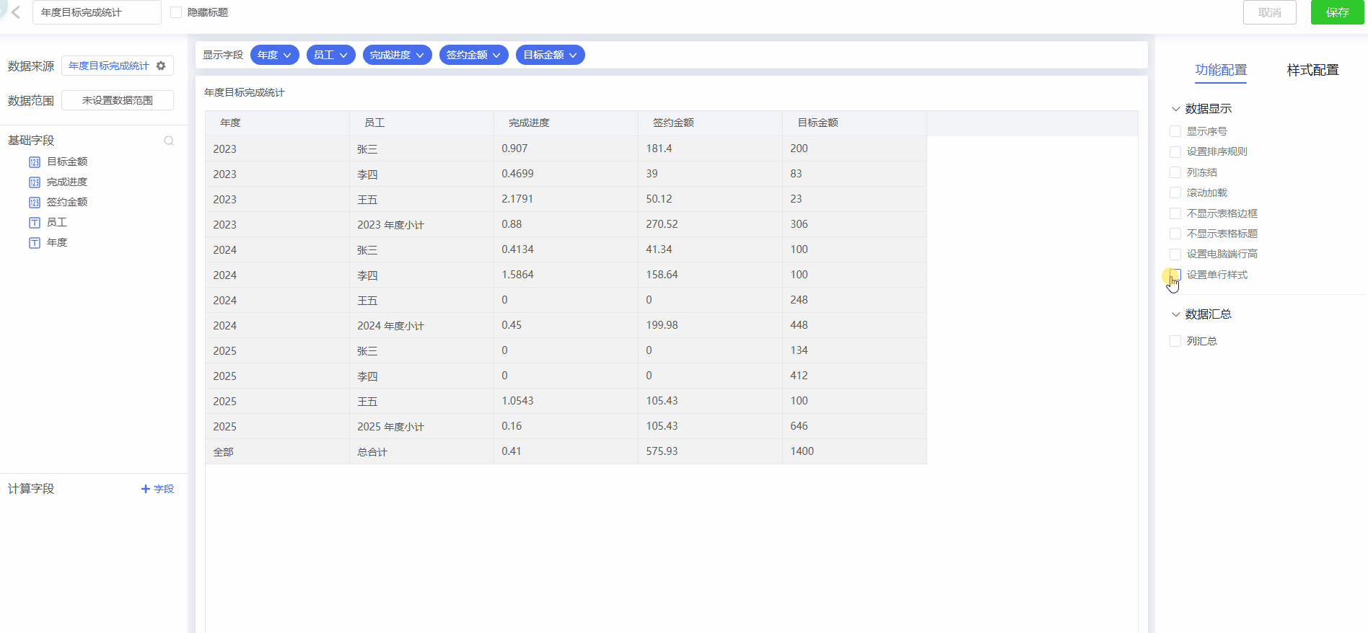Click the text type icon beside 员工

(35, 223)
